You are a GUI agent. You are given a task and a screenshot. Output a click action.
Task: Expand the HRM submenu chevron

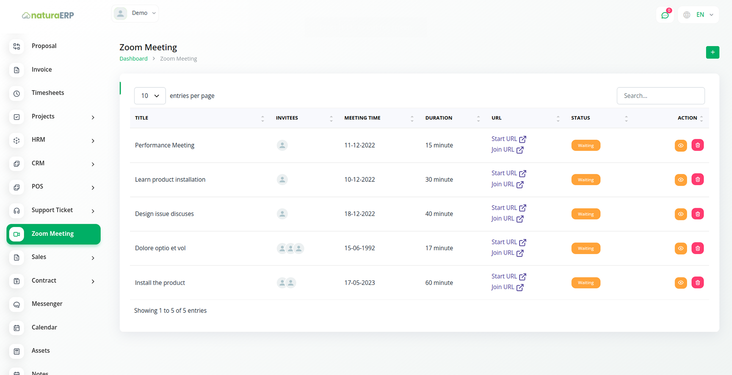[x=93, y=141]
